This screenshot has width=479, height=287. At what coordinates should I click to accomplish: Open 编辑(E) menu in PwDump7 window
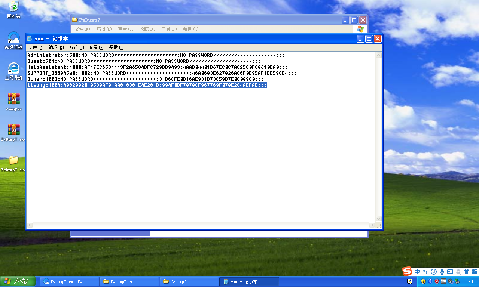click(x=104, y=29)
